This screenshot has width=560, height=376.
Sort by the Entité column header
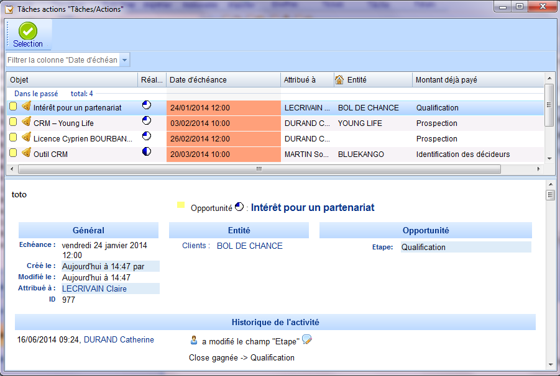(x=373, y=80)
